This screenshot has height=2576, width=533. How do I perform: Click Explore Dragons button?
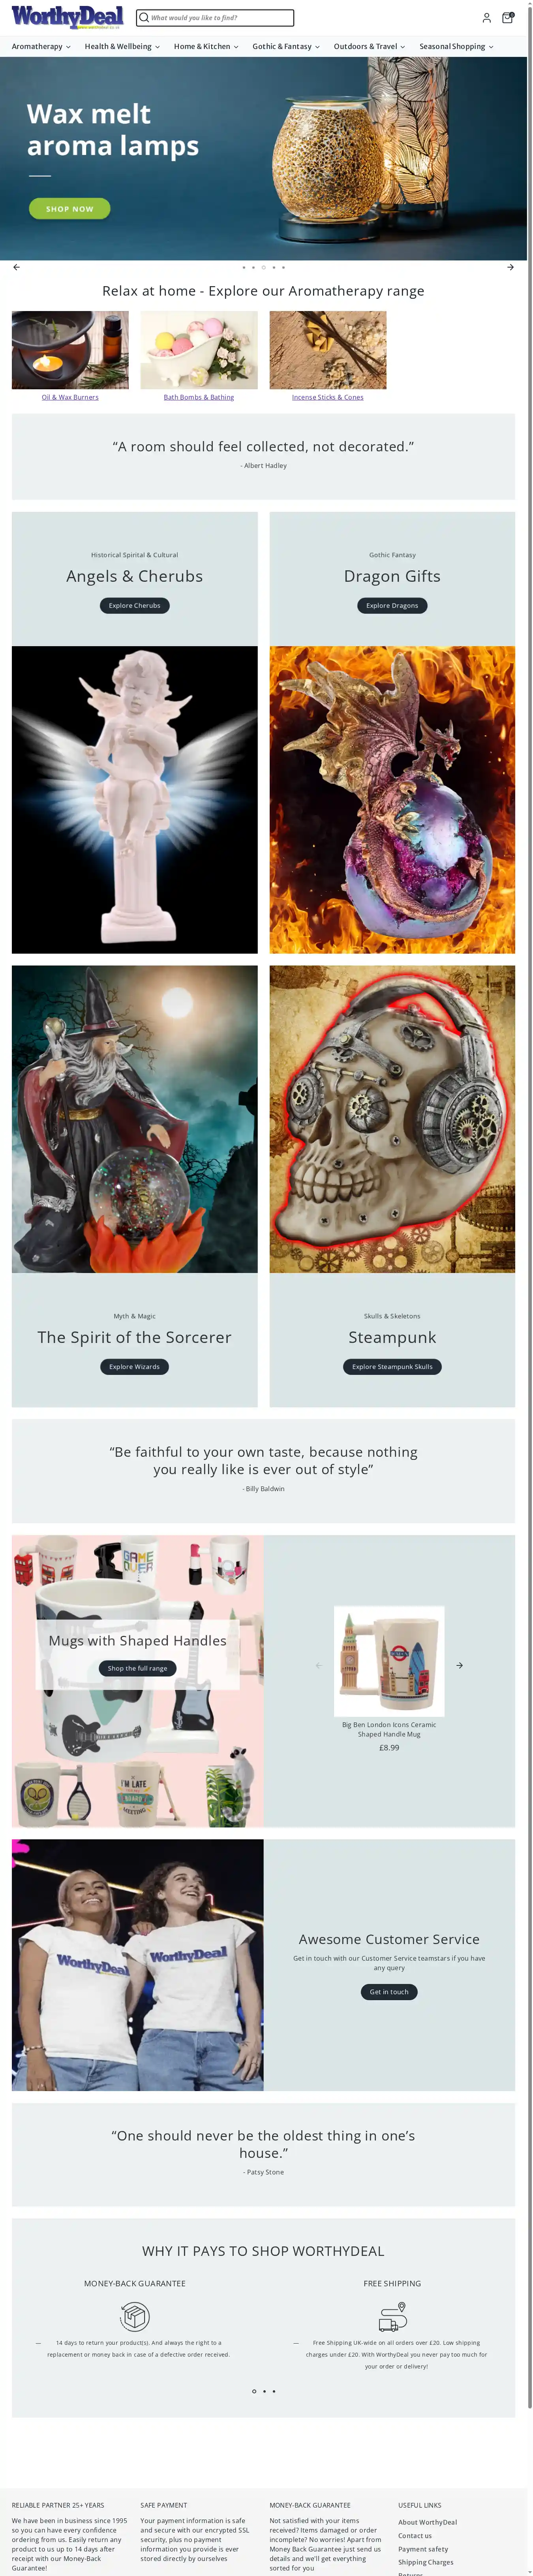pos(392,605)
